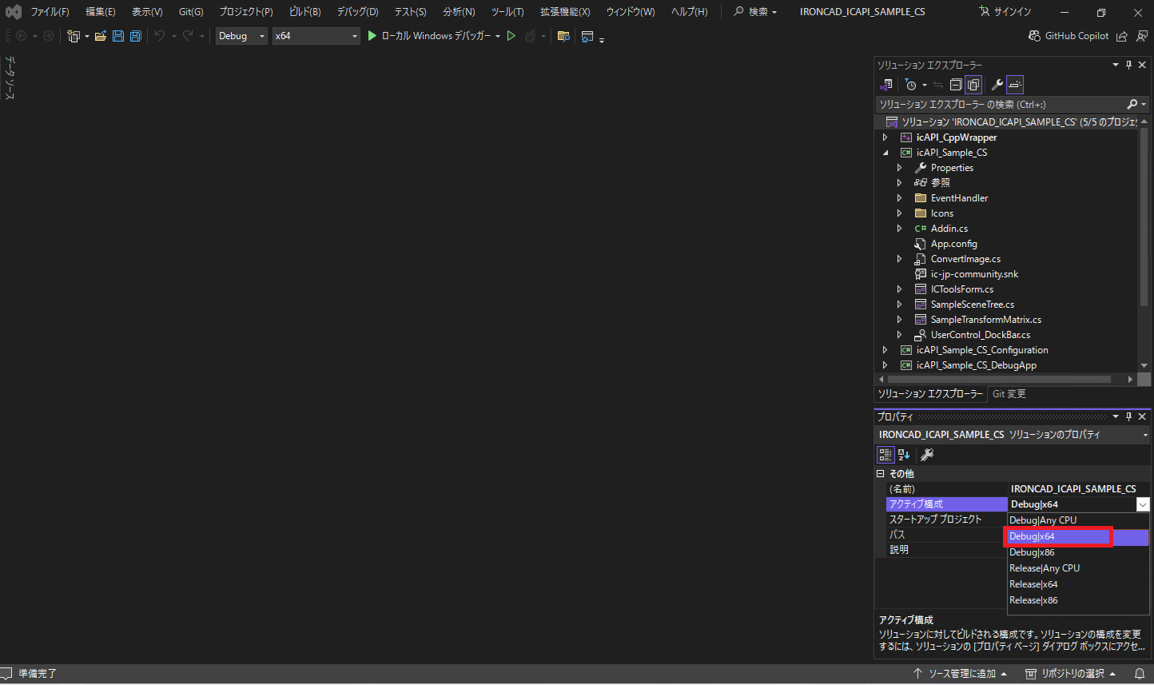Start the ローカル Windows デバッガー green play button

(x=372, y=36)
